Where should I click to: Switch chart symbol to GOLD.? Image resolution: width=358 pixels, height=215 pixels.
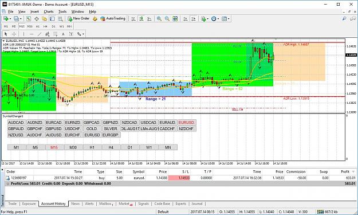point(92,128)
